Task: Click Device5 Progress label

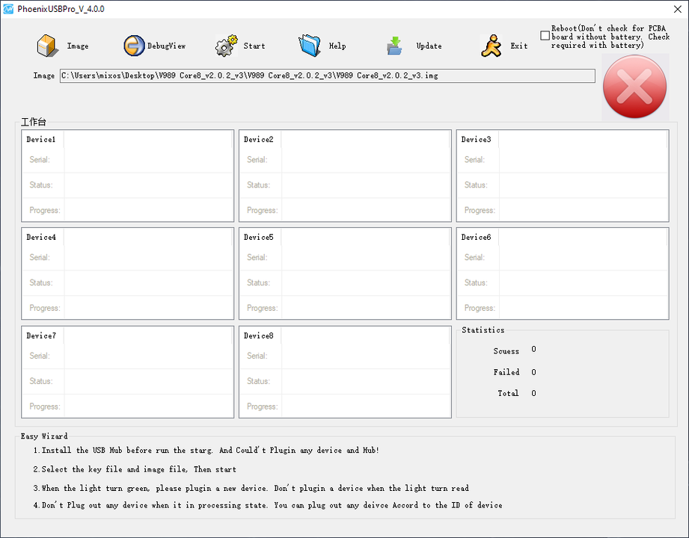Action: pos(262,308)
